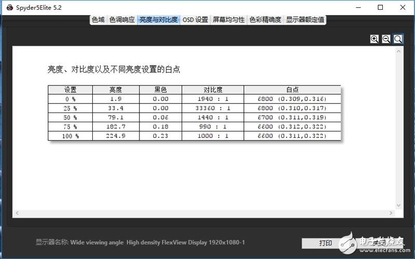Select the fit-to-window magnifier icon
Viewport: 415px width, 259px height.
tap(398, 39)
